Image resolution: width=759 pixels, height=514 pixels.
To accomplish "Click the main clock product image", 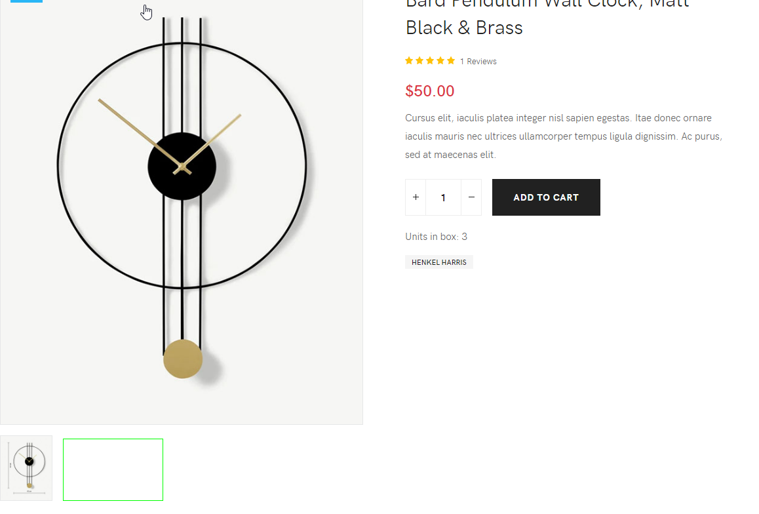I will click(x=182, y=212).
